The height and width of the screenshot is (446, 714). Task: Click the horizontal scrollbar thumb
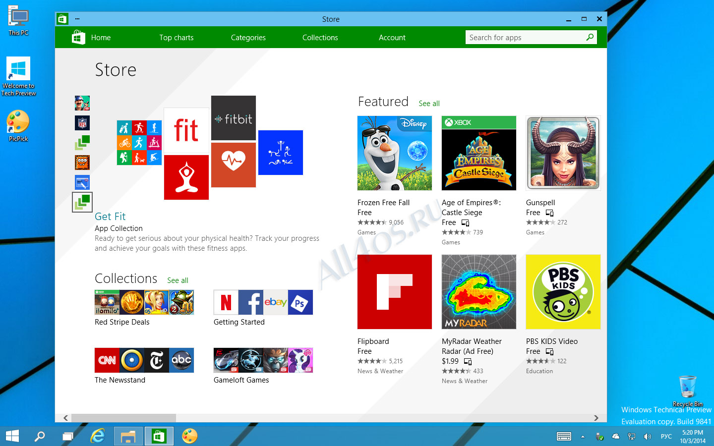pyautogui.click(x=124, y=418)
